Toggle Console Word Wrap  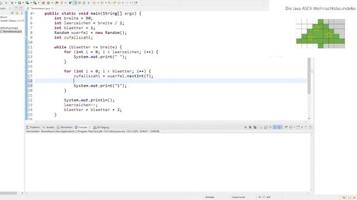(270, 127)
